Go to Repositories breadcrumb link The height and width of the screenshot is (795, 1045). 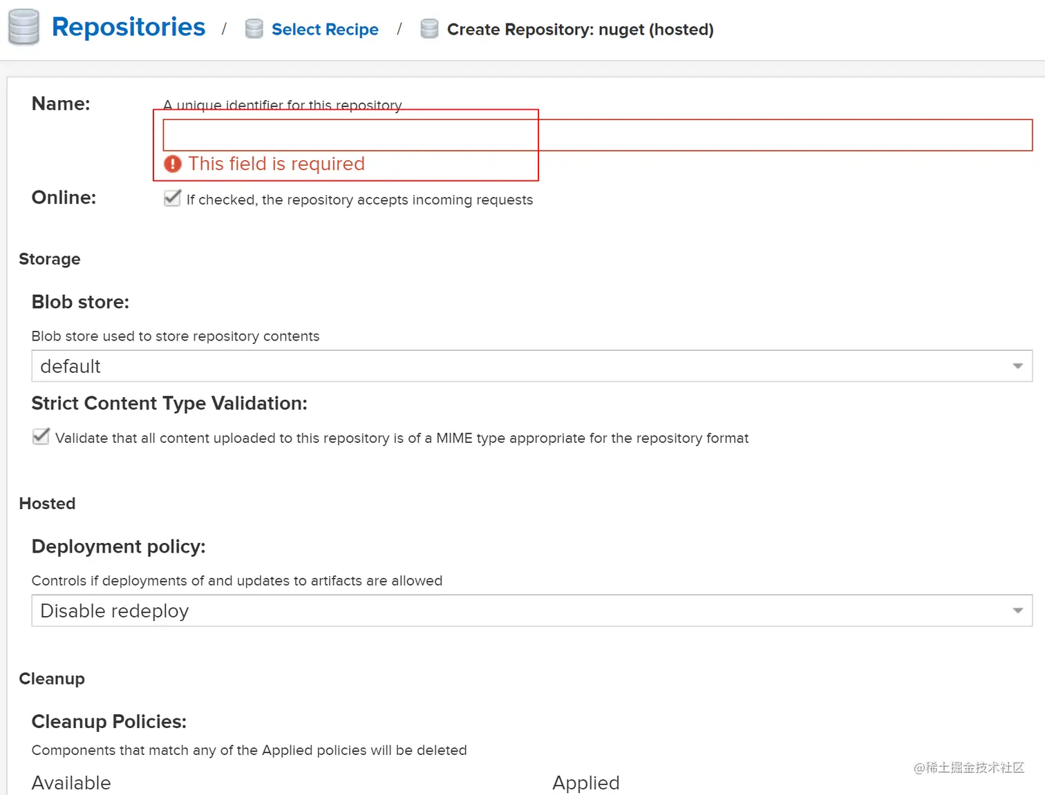[x=129, y=27]
